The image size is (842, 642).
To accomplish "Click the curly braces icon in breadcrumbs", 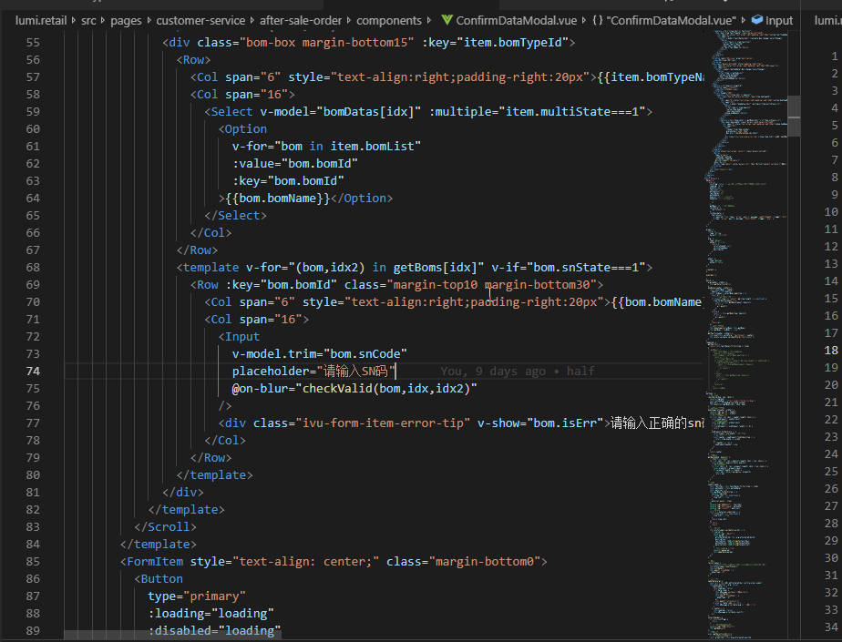I will [598, 20].
